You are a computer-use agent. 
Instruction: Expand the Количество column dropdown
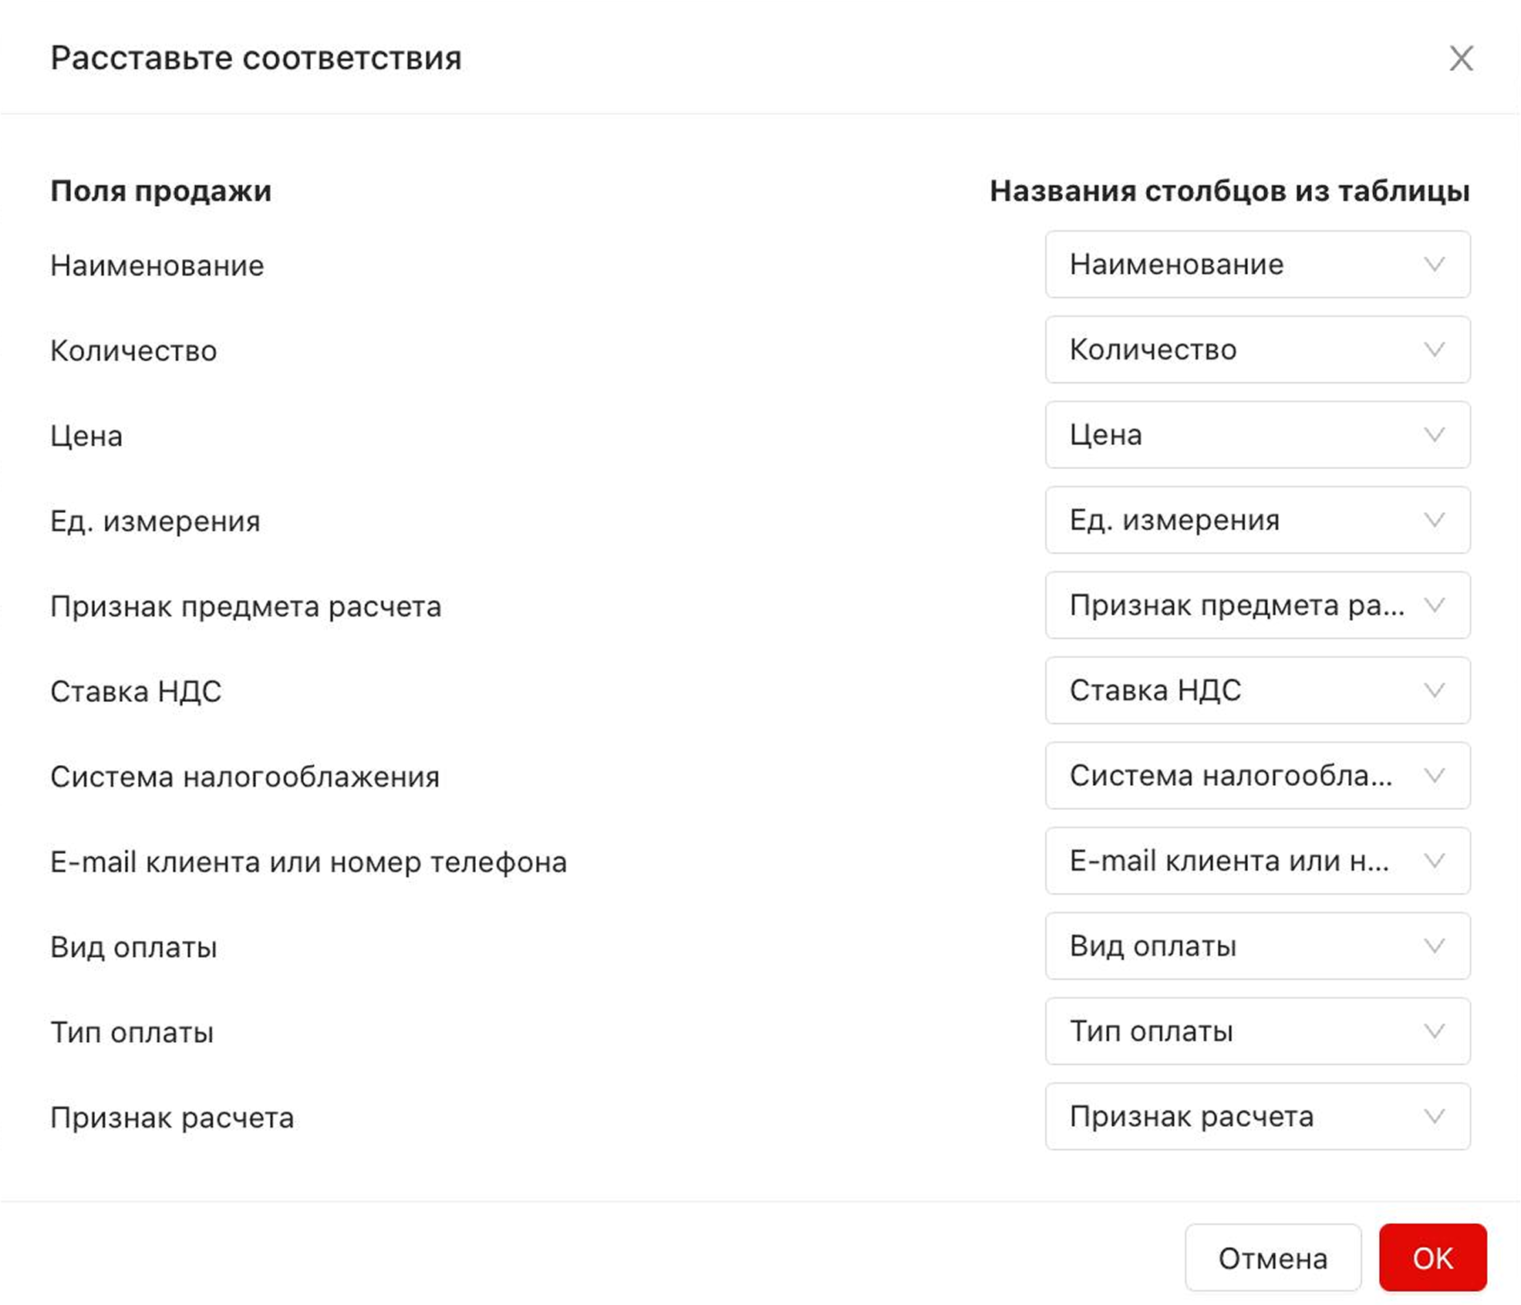coord(1257,349)
